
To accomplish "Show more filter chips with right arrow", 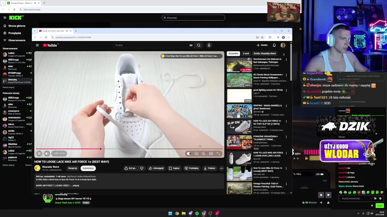I will click(x=284, y=54).
